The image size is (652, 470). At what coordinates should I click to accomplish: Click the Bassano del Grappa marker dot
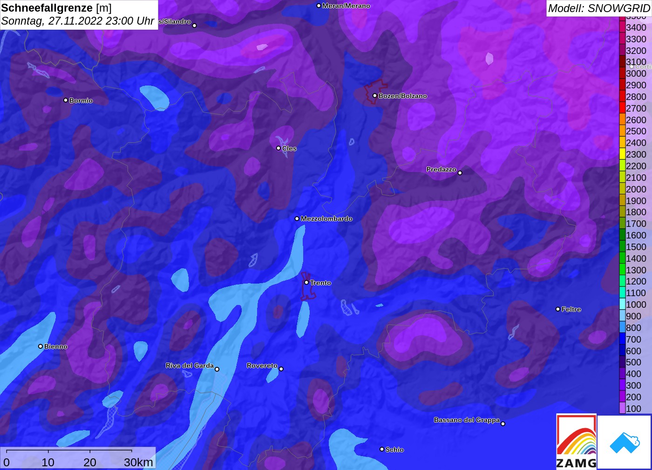pyautogui.click(x=503, y=424)
